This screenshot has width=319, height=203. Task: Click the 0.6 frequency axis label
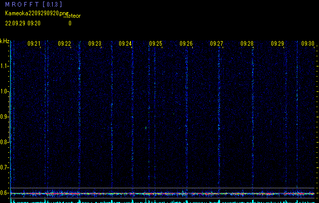click(5, 193)
